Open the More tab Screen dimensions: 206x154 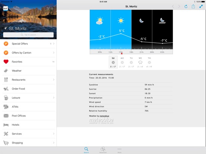pyautogui.click(x=119, y=150)
